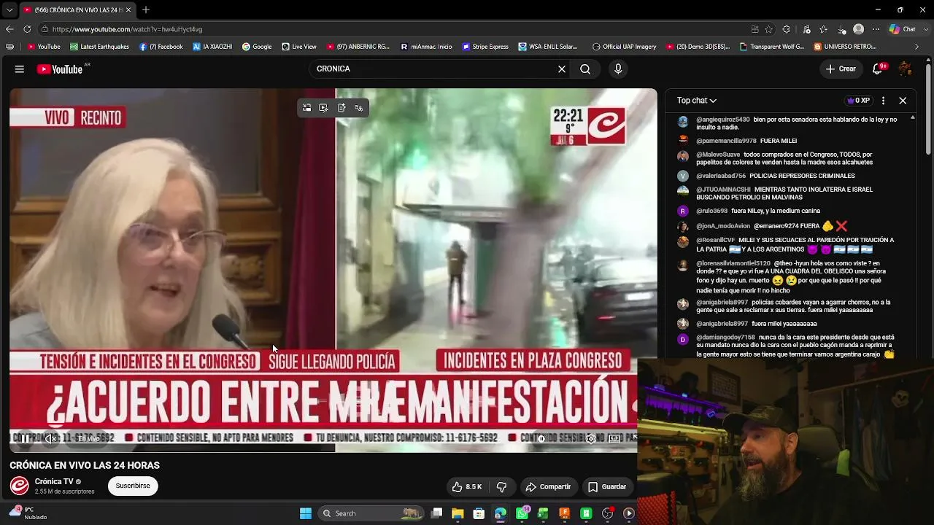Open Crónica TV channel name link
Viewport: 934px width, 525px height.
(x=54, y=481)
